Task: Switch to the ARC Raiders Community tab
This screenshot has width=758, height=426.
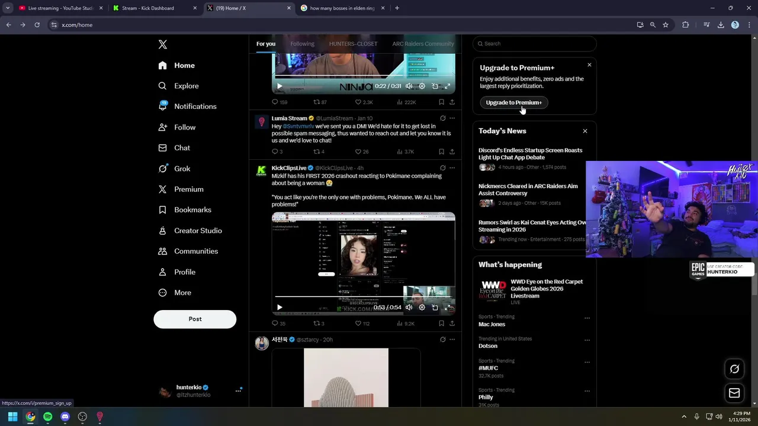Action: (x=423, y=44)
